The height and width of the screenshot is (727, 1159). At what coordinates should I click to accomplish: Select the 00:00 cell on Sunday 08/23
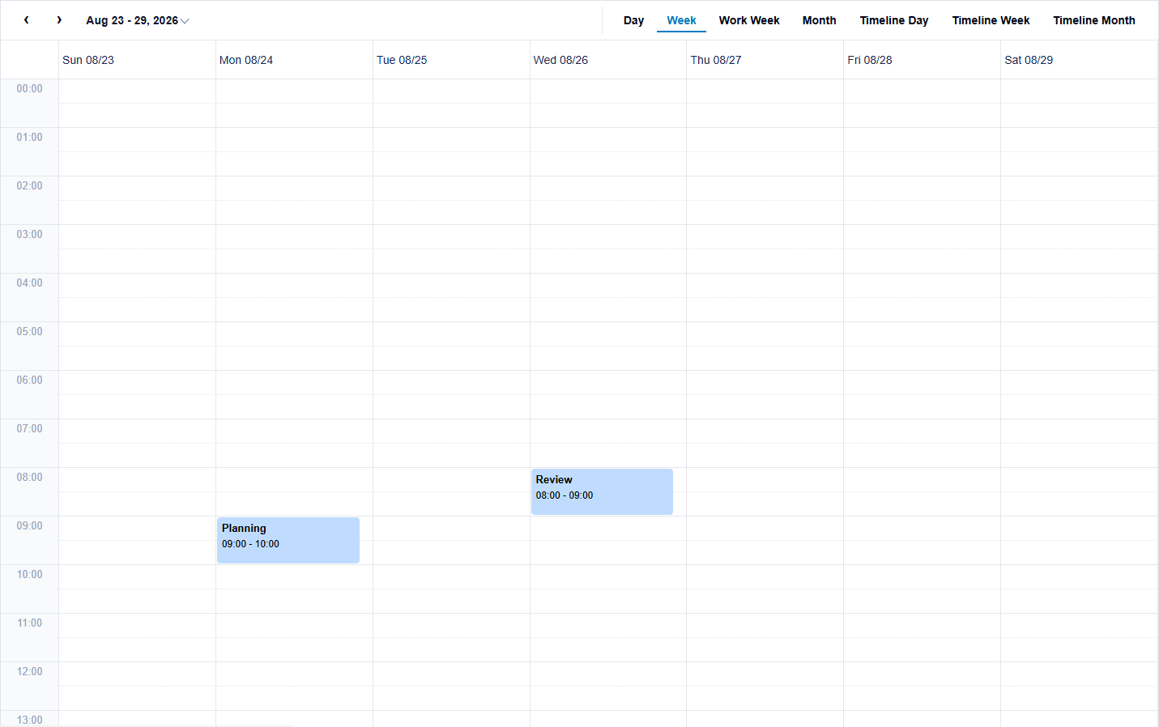(137, 91)
